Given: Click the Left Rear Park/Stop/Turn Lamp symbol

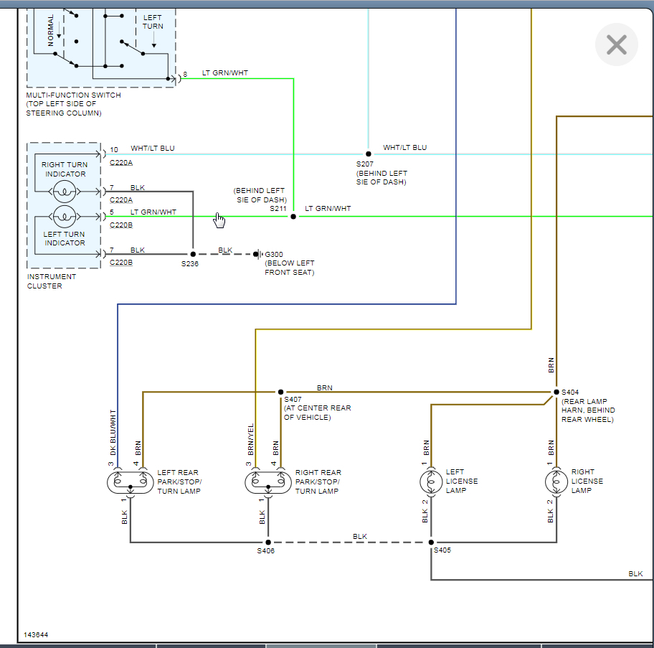Looking at the screenshot, I should [130, 482].
